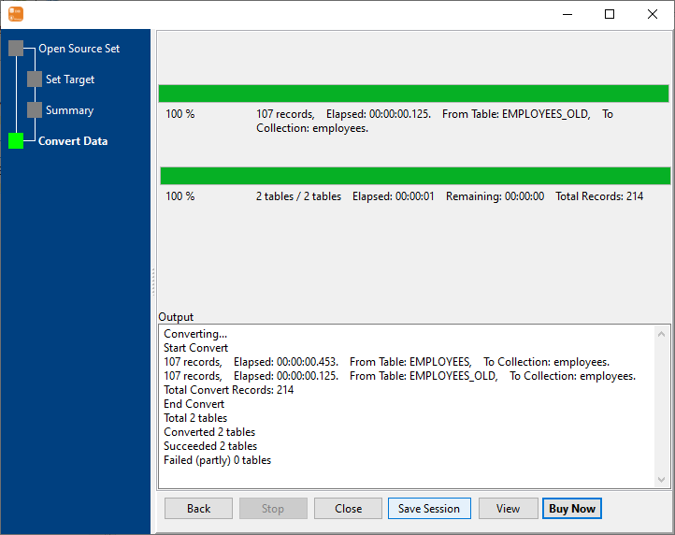Click the green Convert Data step icon
The image size is (675, 535).
tap(16, 141)
